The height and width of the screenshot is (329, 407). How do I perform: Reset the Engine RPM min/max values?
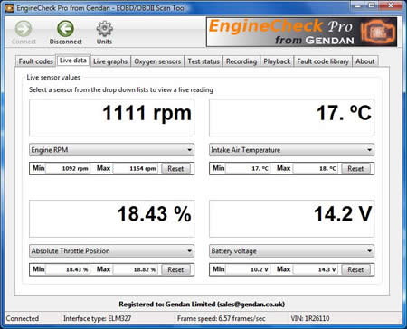tap(175, 168)
